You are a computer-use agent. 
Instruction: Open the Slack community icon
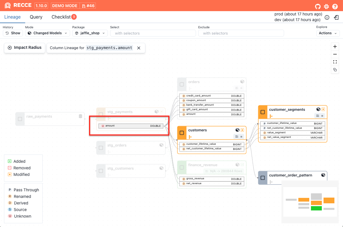(x=326, y=6)
